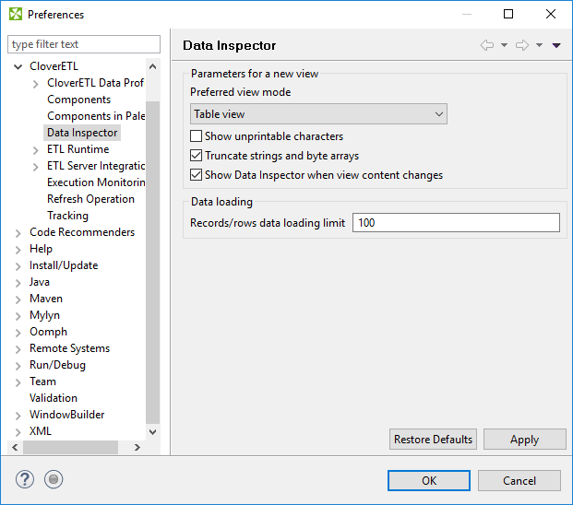573x505 pixels.
Task: Toggle Truncate strings and byte arrays
Action: point(196,156)
